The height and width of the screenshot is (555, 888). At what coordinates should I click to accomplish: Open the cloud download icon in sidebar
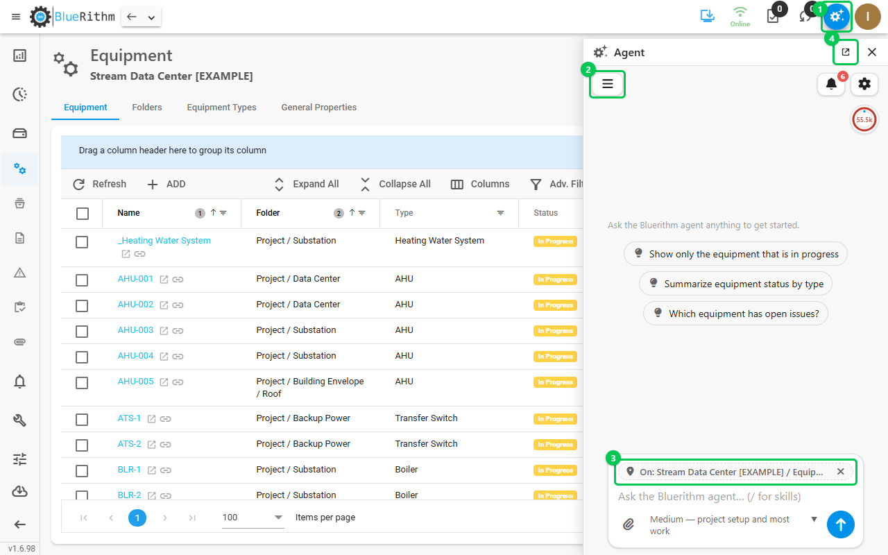tap(20, 492)
